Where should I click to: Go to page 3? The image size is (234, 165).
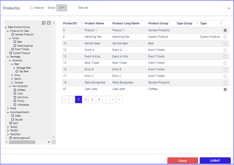[92, 100]
